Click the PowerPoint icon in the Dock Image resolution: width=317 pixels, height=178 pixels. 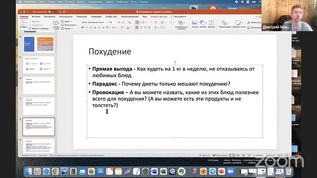(221, 172)
